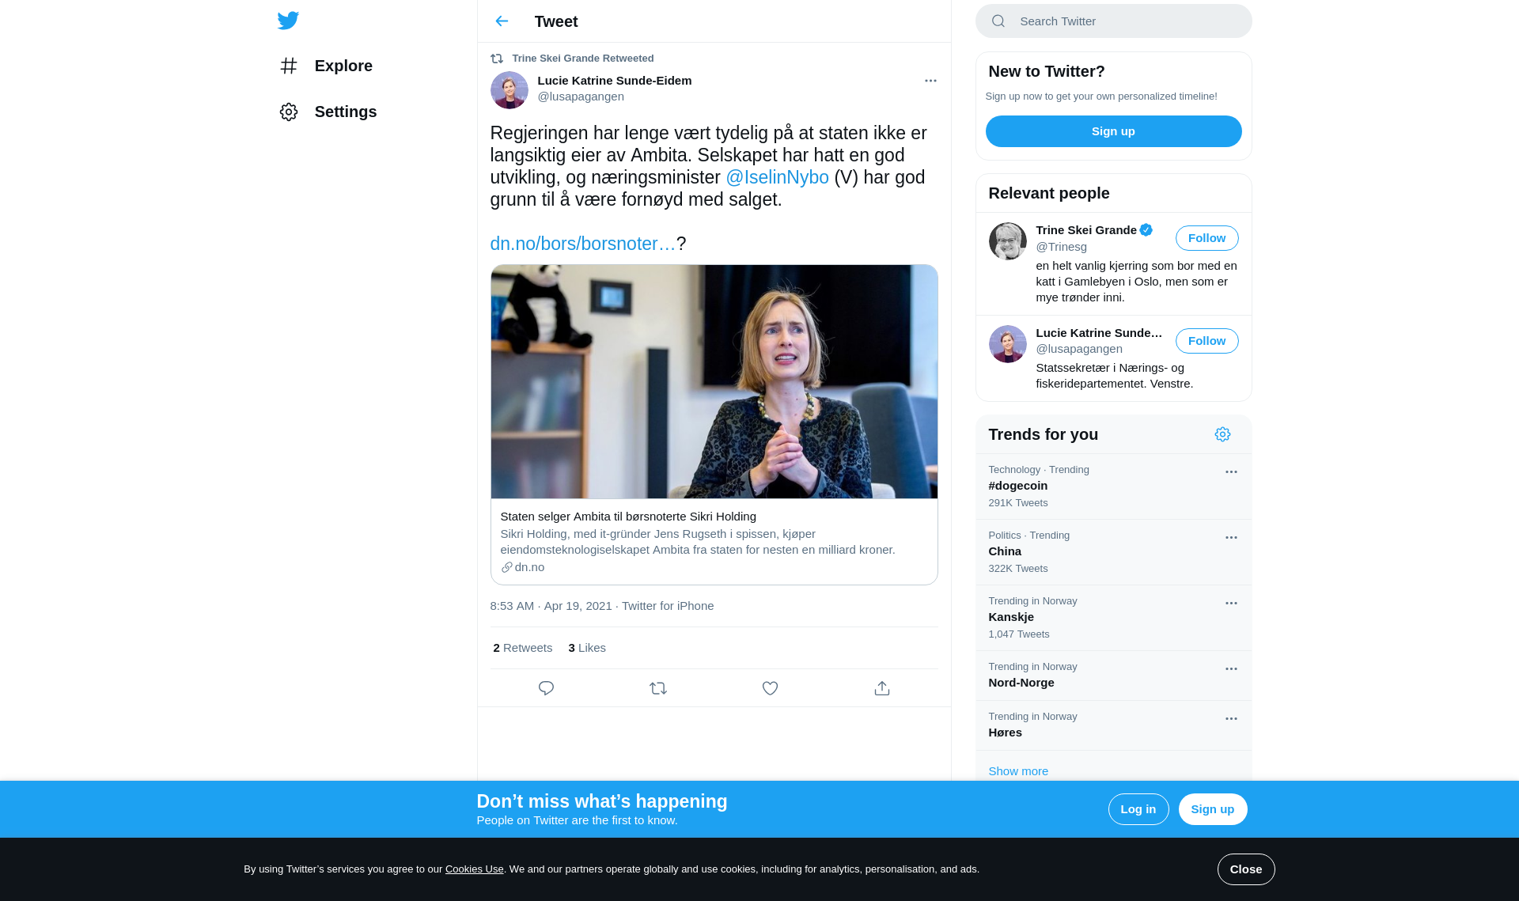Select the #dogecoin trend
Image resolution: width=1519 pixels, height=901 pixels.
(1114, 486)
